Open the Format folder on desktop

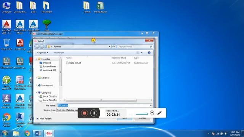[x=87, y=7]
